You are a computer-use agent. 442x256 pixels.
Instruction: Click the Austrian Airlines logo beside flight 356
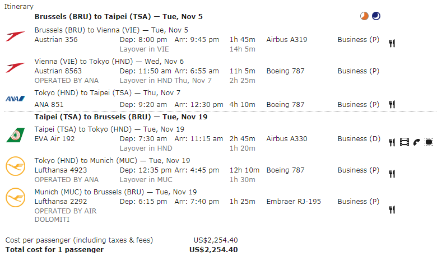click(16, 36)
